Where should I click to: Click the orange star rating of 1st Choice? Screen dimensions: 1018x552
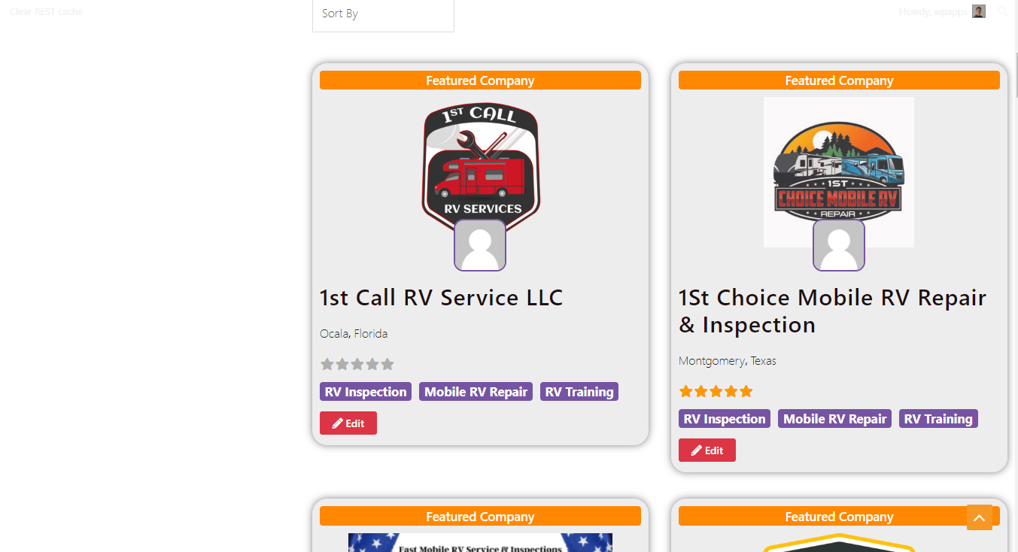pos(716,391)
